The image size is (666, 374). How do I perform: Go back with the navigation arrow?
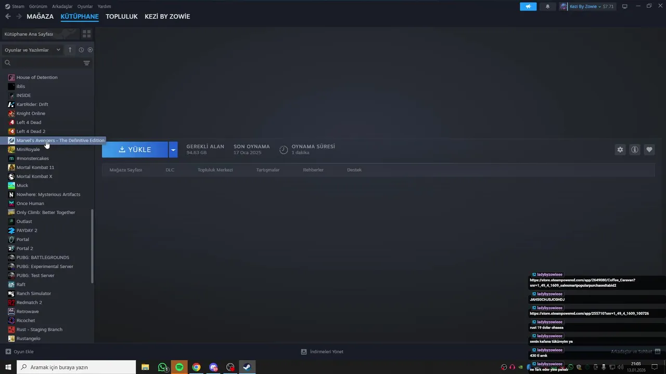click(8, 17)
